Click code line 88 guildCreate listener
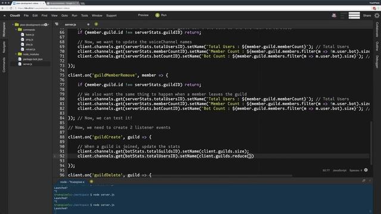381x214 pixels. pos(110,137)
